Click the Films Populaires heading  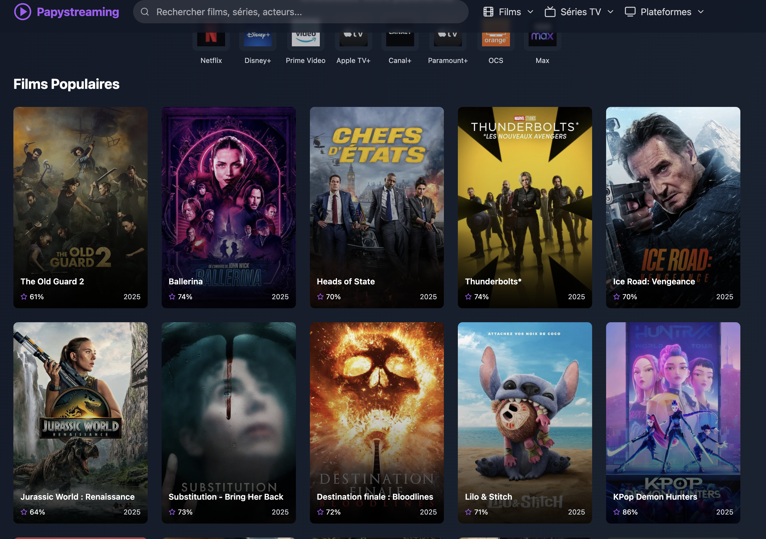click(x=66, y=84)
